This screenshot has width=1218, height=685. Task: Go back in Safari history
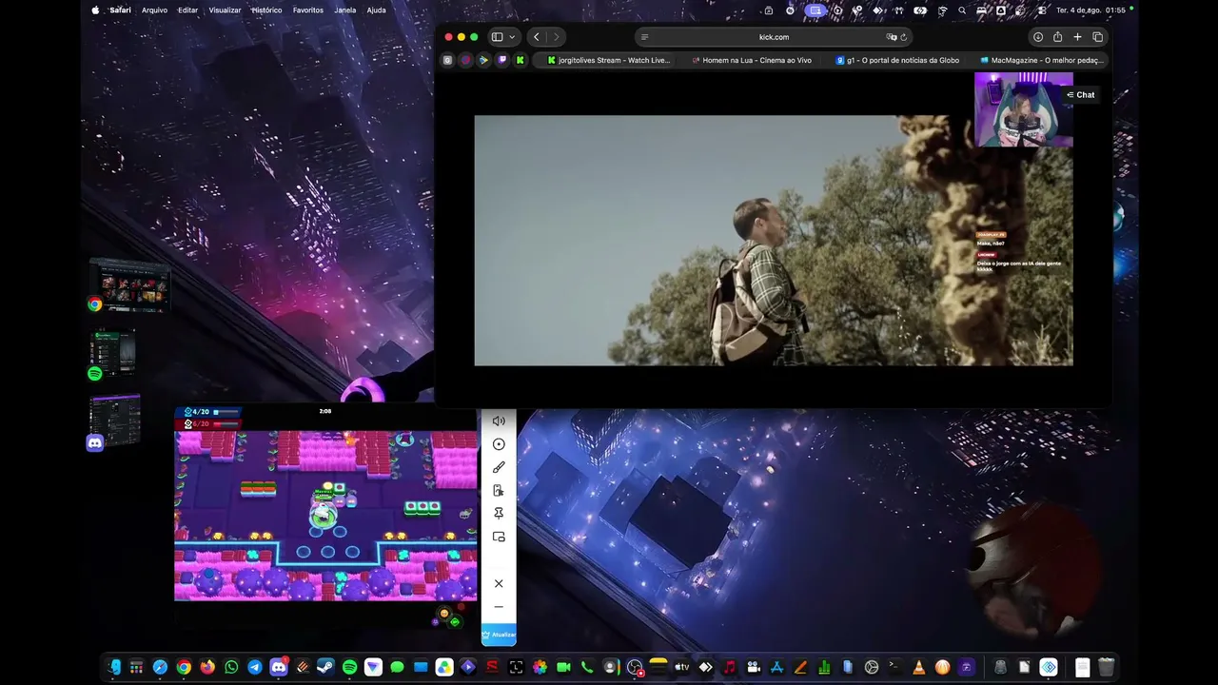point(537,37)
